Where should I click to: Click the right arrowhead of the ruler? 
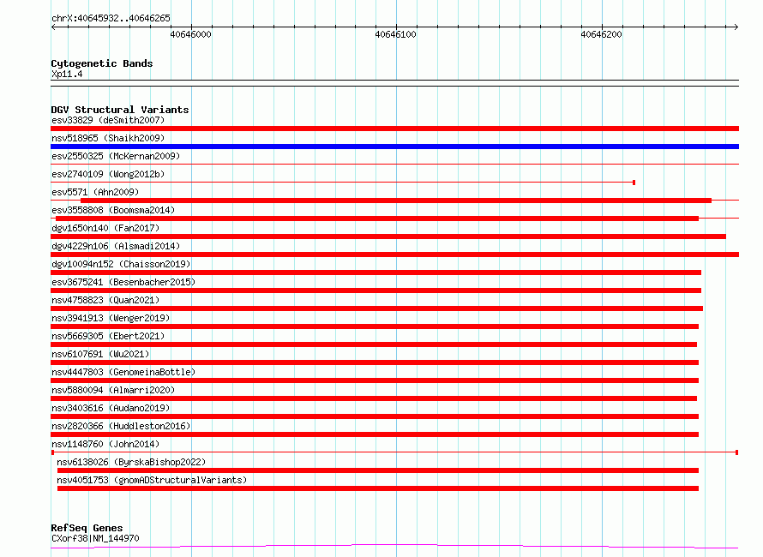click(736, 27)
